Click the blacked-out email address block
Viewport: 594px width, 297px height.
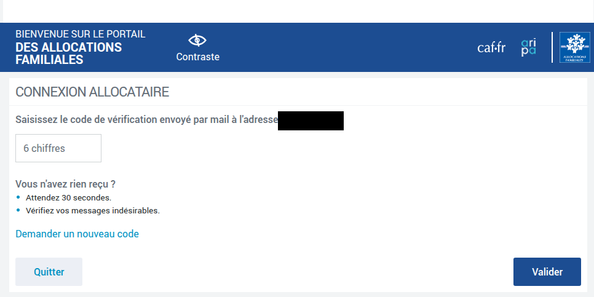tap(311, 121)
